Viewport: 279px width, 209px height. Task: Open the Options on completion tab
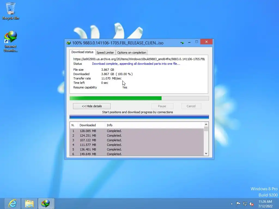[x=132, y=53]
